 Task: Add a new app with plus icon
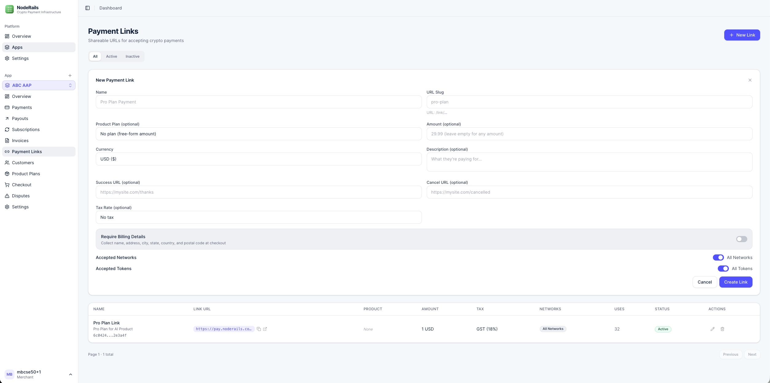[x=70, y=75]
